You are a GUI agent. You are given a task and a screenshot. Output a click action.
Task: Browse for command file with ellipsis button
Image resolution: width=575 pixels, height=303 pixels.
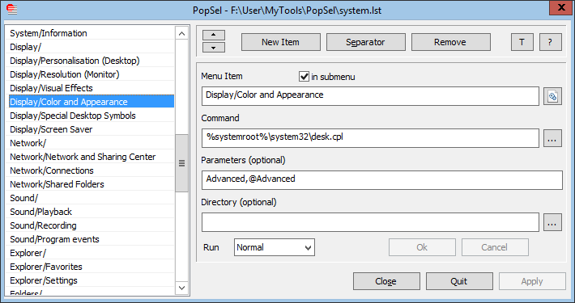point(552,138)
